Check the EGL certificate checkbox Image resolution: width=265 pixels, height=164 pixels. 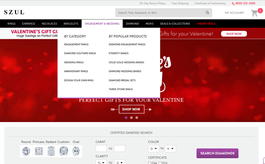coord(160,163)
